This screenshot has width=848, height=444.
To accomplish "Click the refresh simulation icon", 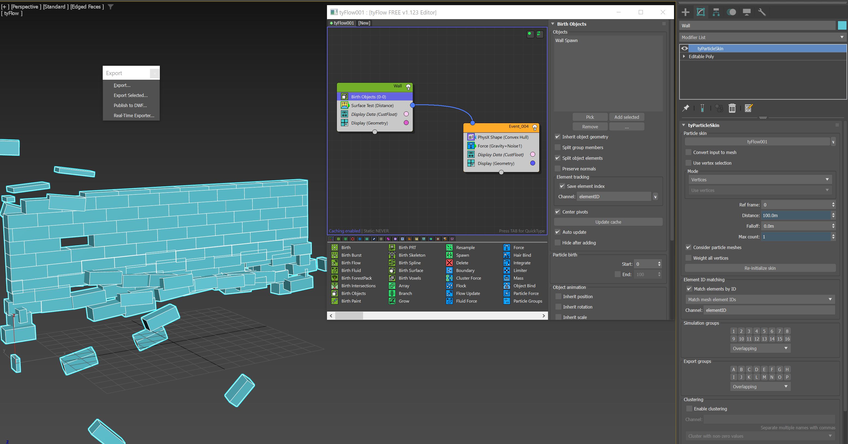I will point(539,34).
